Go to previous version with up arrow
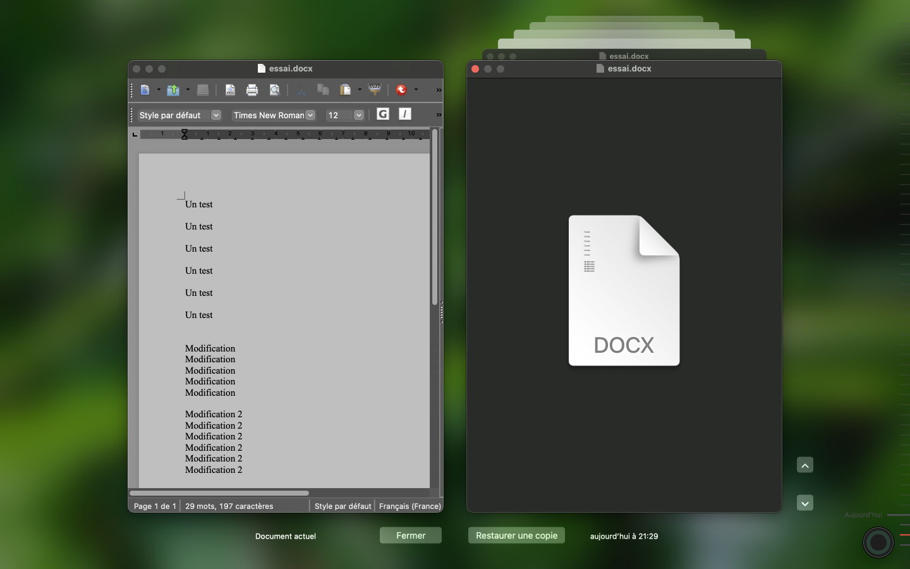 [x=805, y=465]
